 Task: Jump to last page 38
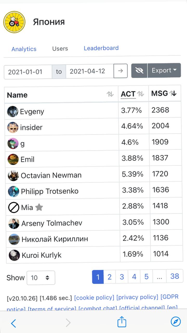pyautogui.click(x=175, y=276)
